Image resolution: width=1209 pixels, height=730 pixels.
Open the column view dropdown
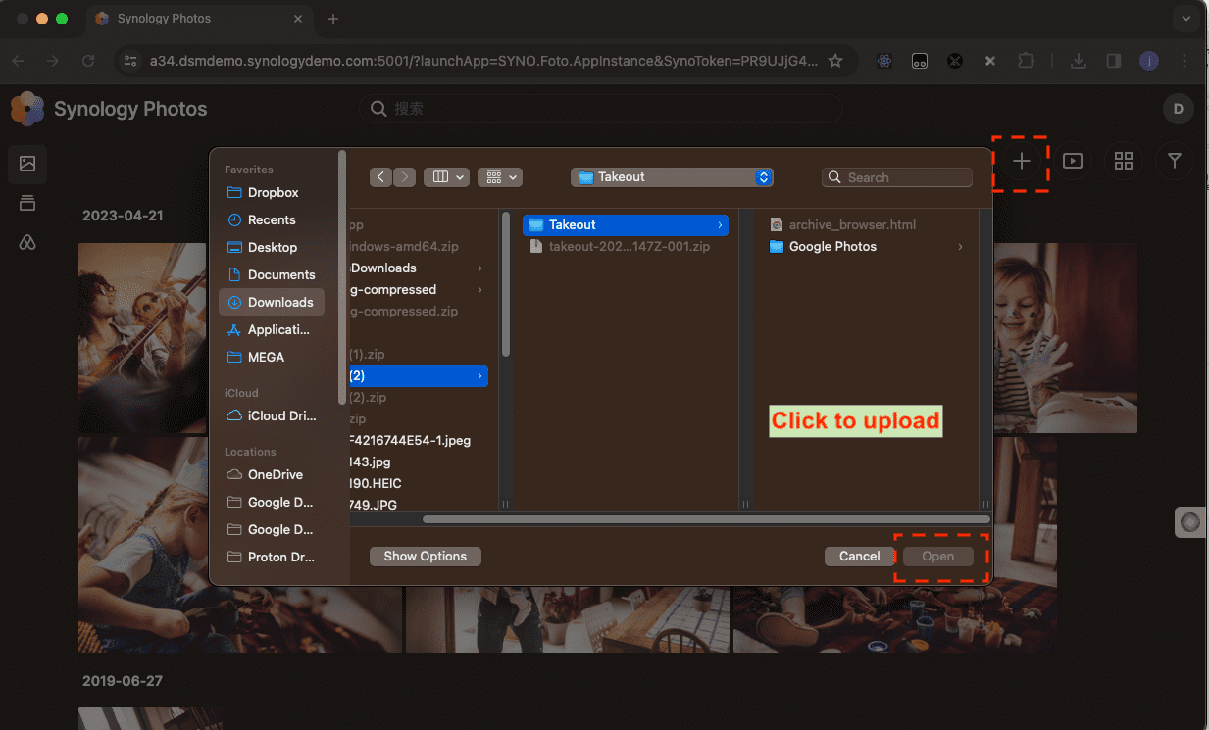click(446, 177)
